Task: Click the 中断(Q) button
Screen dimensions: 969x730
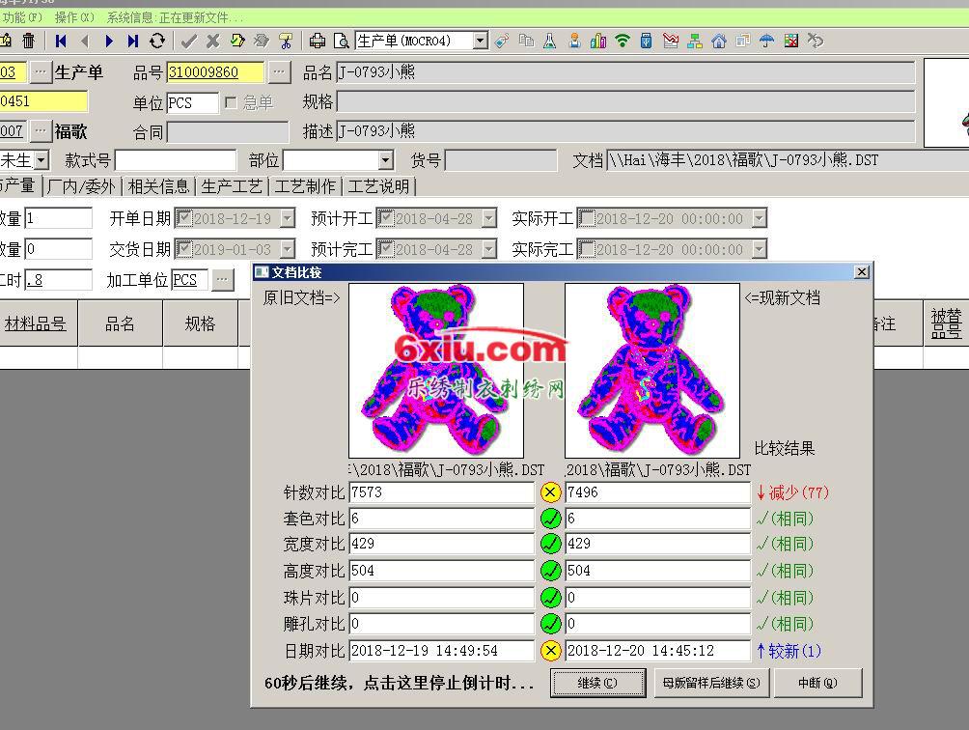Action: pos(817,683)
